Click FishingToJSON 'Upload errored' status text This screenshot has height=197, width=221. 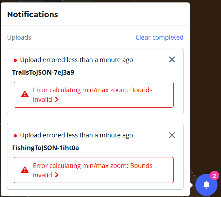tap(76, 135)
